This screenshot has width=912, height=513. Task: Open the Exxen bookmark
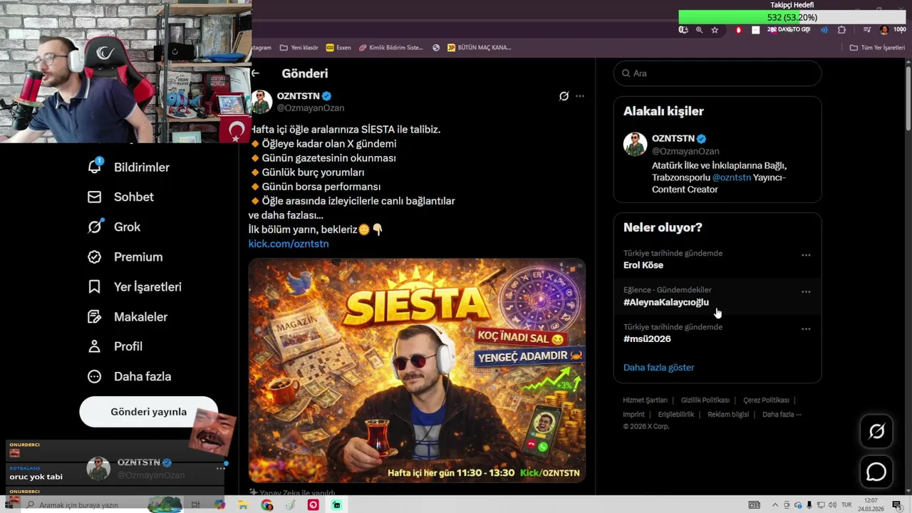[338, 48]
